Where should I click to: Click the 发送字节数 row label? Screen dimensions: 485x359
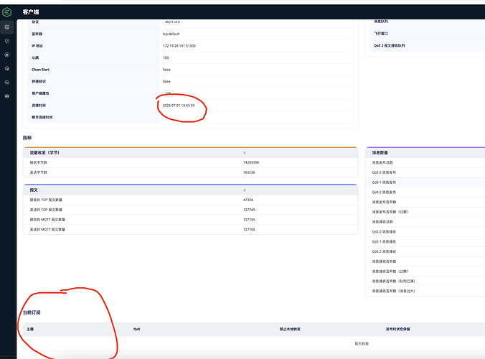38,172
